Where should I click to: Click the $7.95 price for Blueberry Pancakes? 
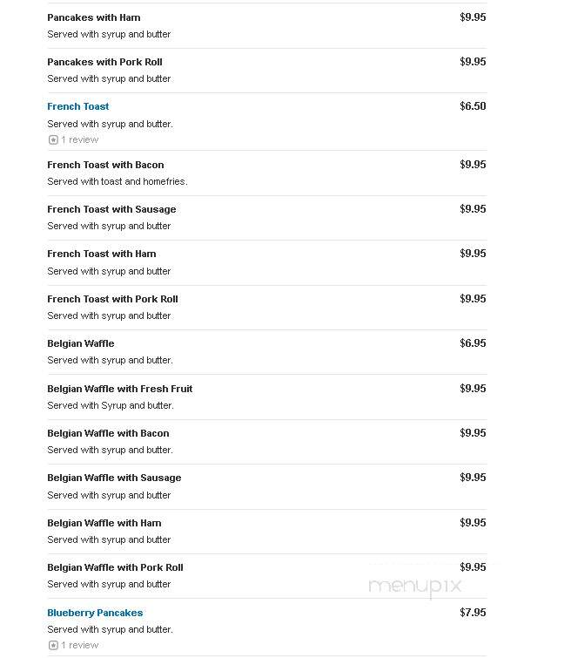(x=473, y=613)
